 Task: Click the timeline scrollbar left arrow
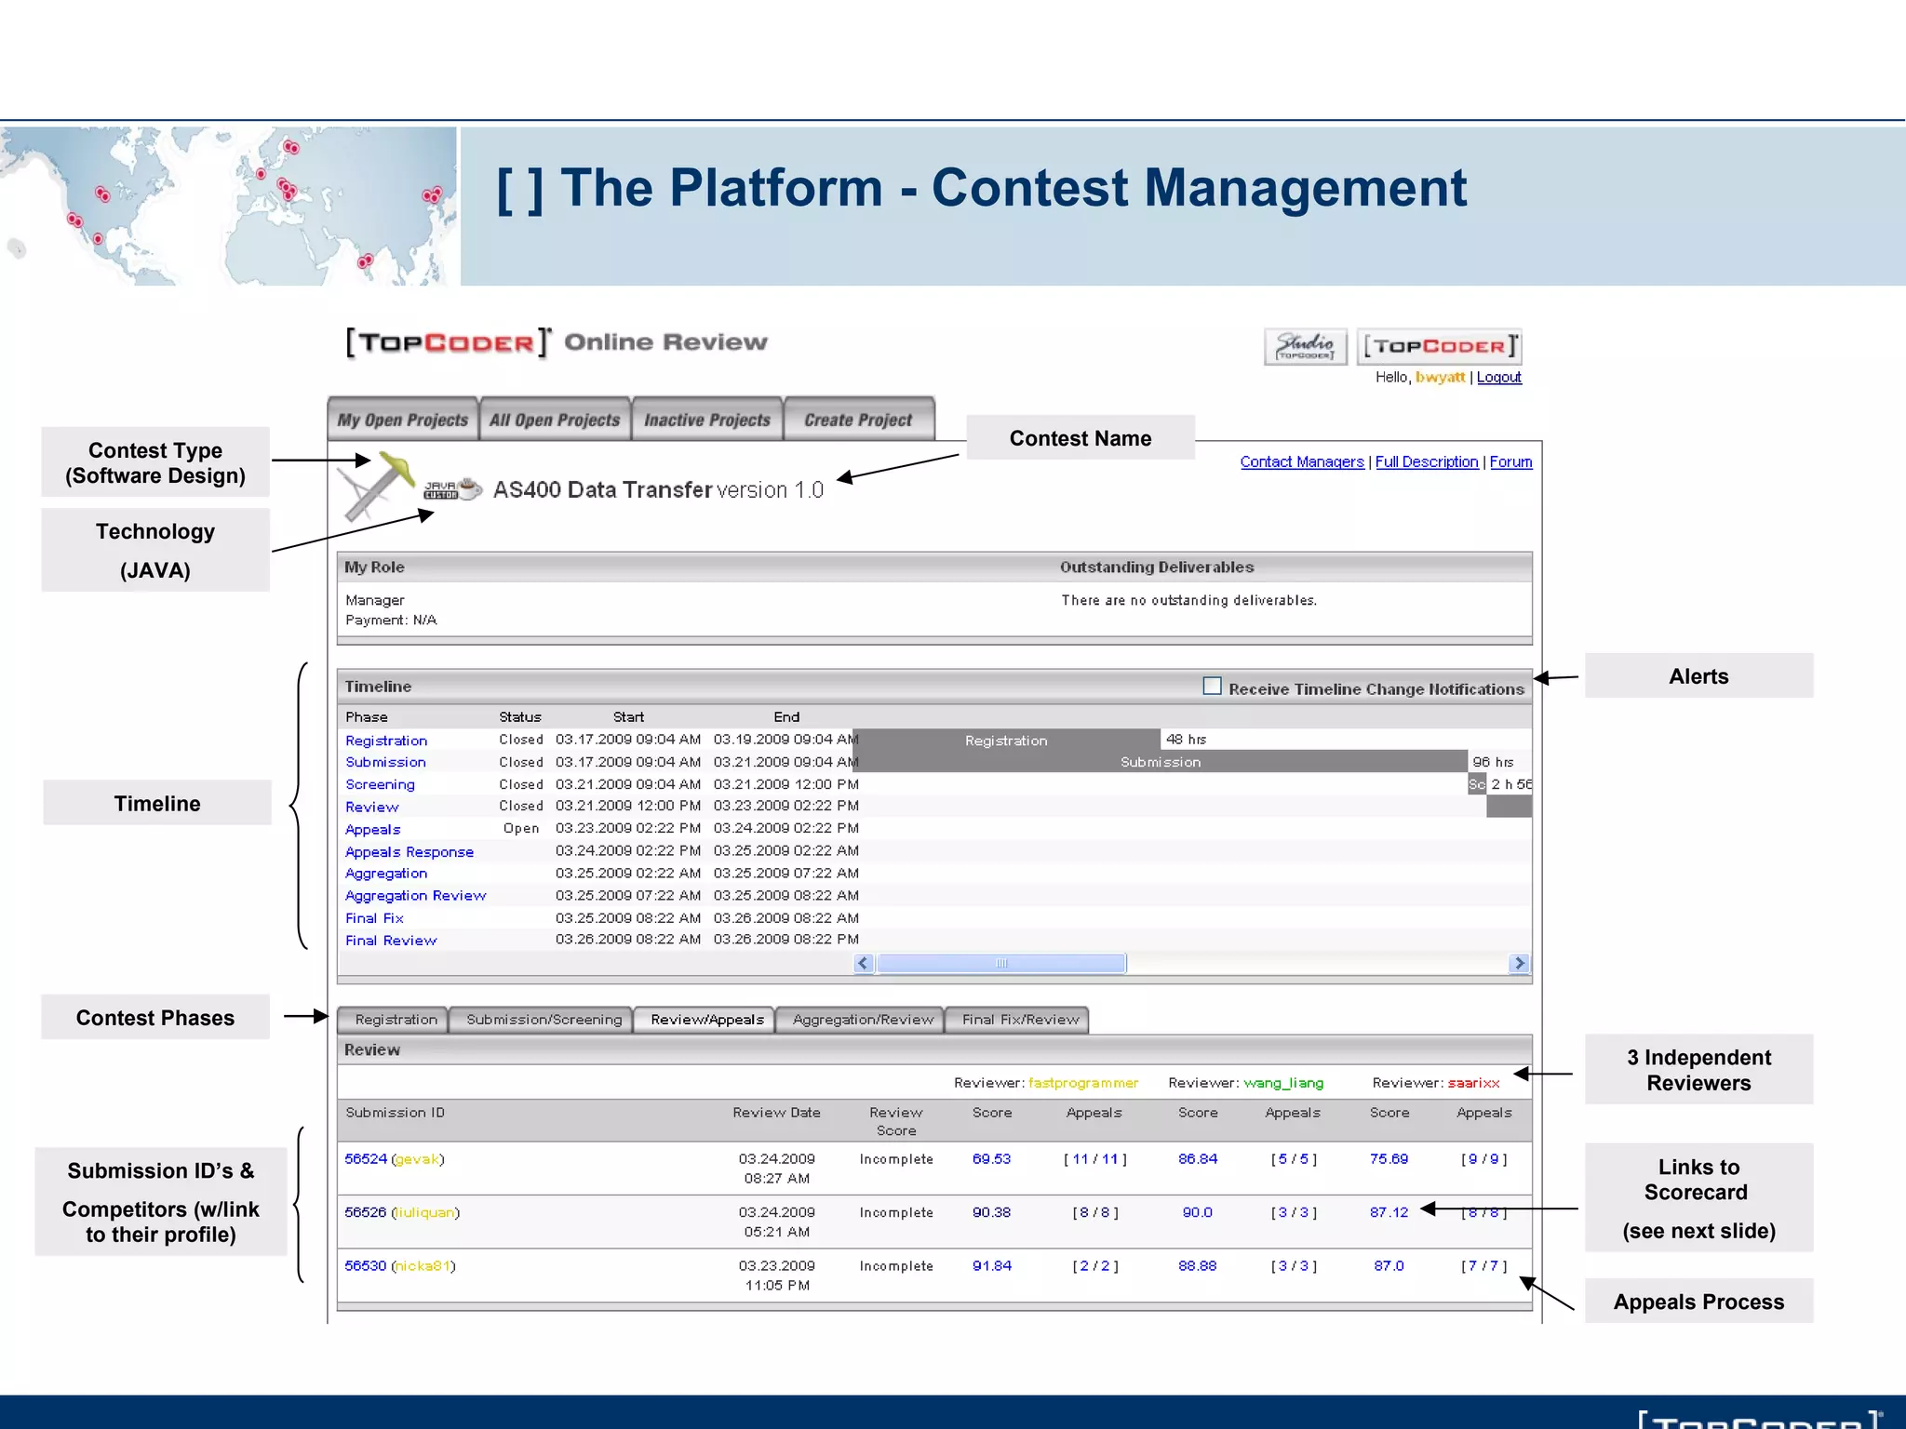click(x=864, y=963)
